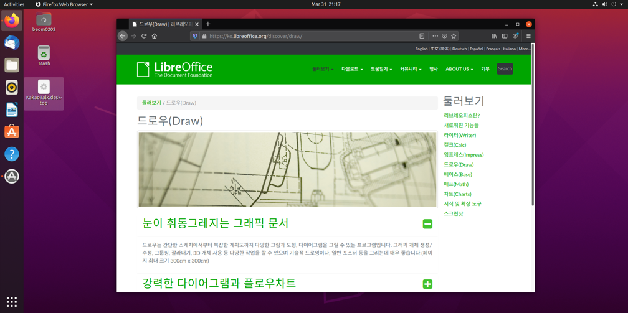The image size is (628, 313).
Task: Open Thunderbird Mail from the dock
Action: tap(12, 43)
